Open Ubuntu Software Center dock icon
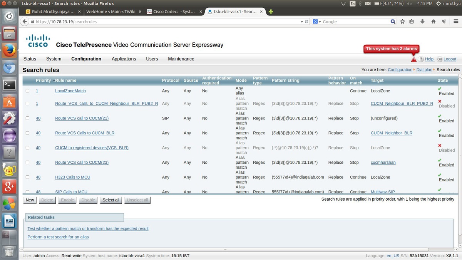462x260 pixels. [x=9, y=101]
